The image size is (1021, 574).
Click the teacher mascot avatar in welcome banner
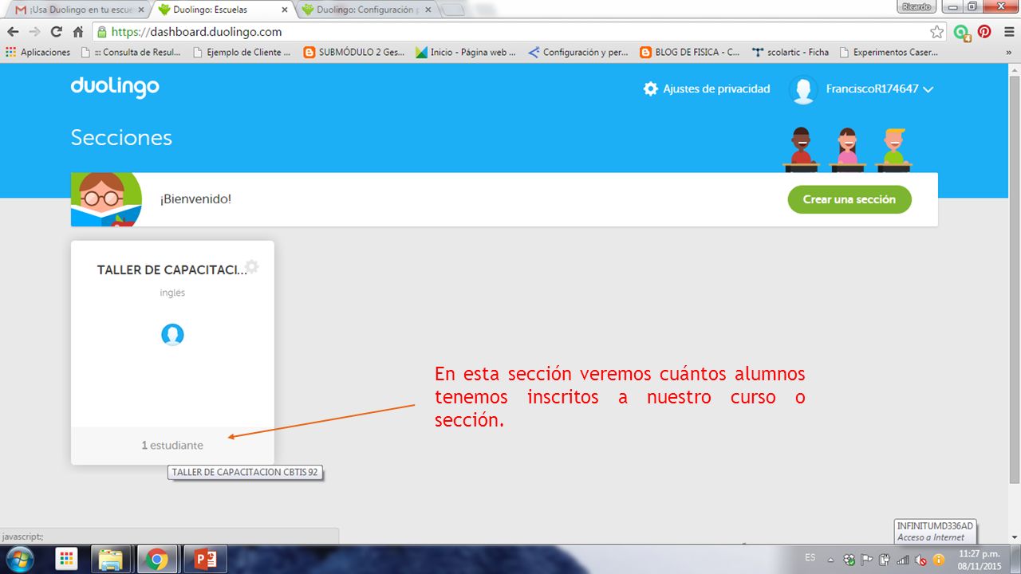[106, 199]
